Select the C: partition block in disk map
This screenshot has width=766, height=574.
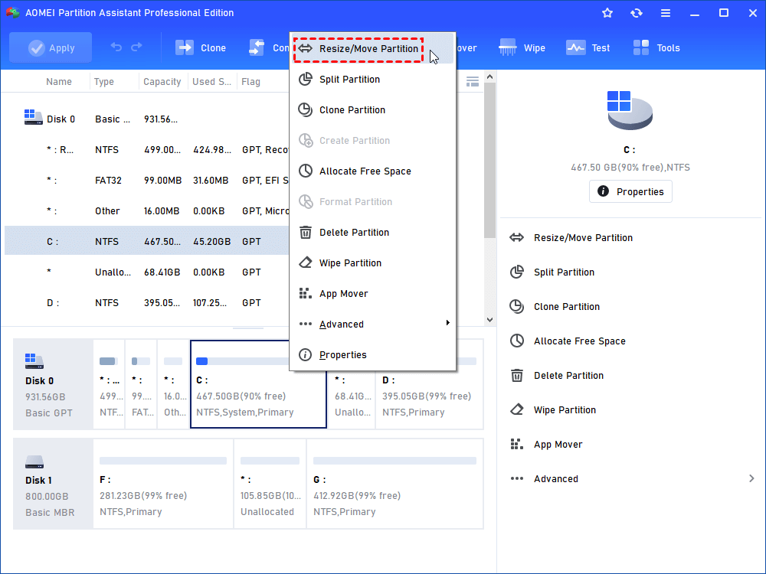(258, 384)
